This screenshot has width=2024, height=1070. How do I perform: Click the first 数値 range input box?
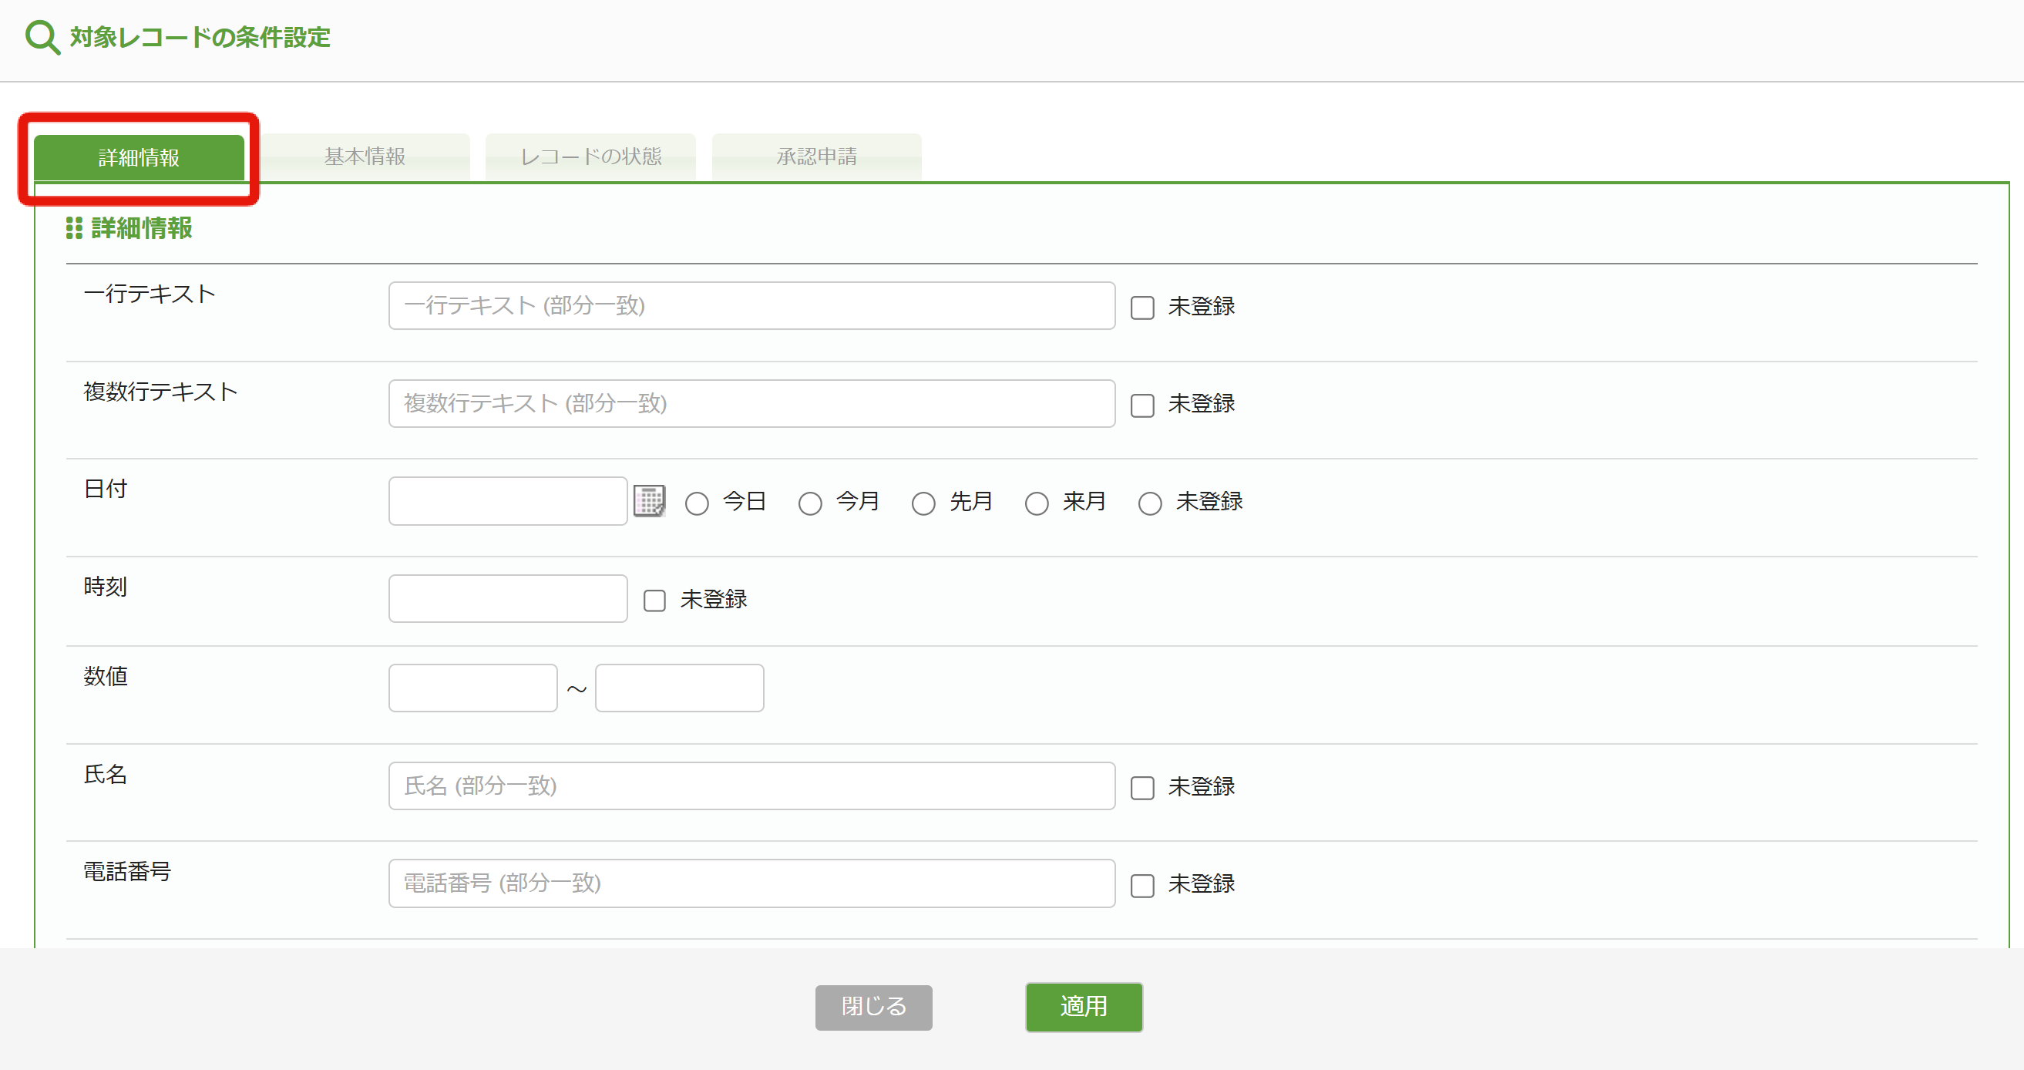pos(472,687)
